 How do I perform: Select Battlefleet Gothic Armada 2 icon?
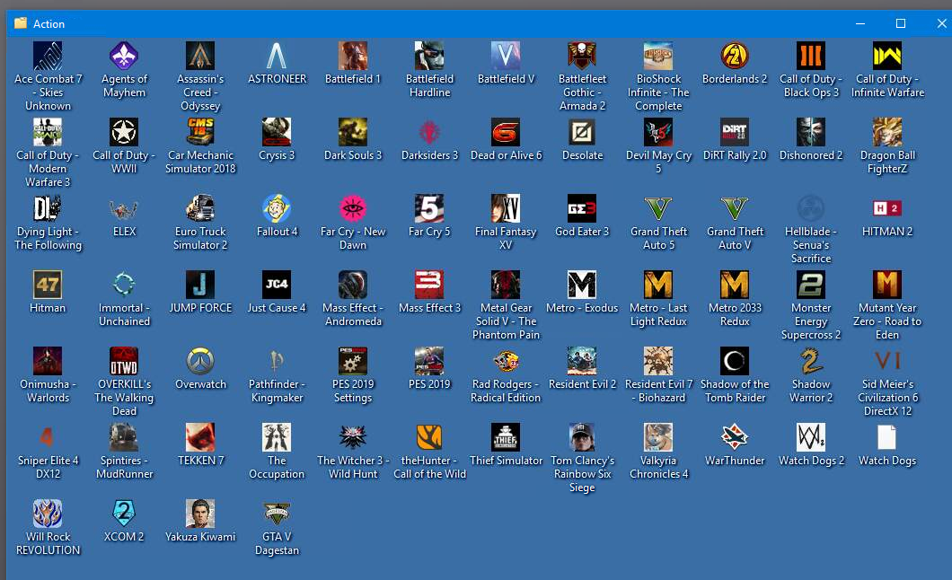582,56
